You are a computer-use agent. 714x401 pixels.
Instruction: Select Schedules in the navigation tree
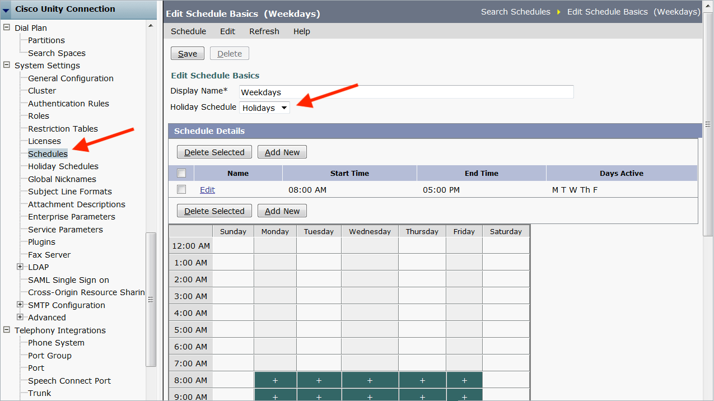[x=48, y=154]
